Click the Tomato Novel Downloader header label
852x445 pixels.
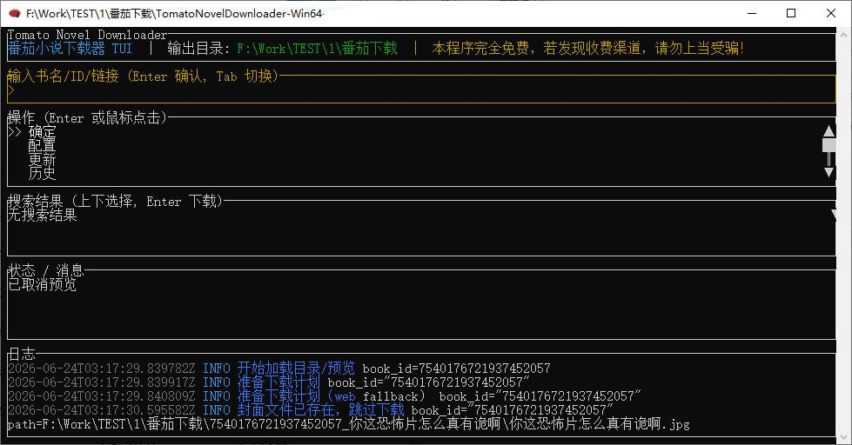point(88,35)
